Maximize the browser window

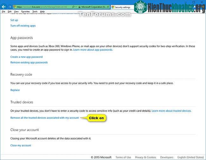[194, 2]
